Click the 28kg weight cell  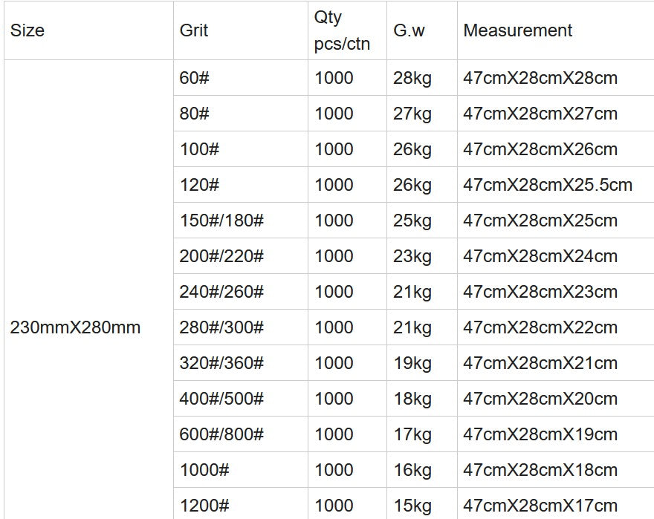(412, 78)
